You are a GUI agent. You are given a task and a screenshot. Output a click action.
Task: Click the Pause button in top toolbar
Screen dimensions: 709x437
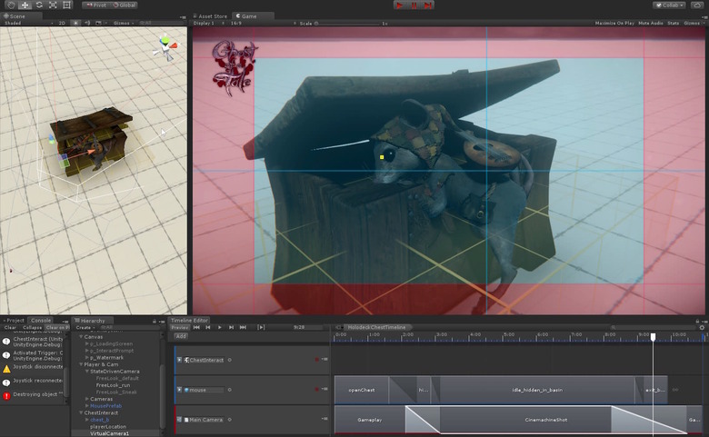414,5
